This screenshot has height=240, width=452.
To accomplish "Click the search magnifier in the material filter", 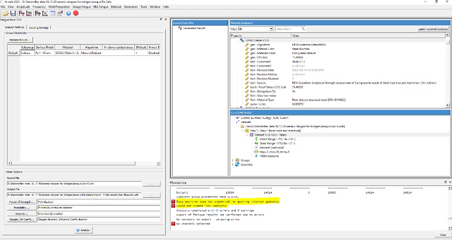I will coord(303,29).
